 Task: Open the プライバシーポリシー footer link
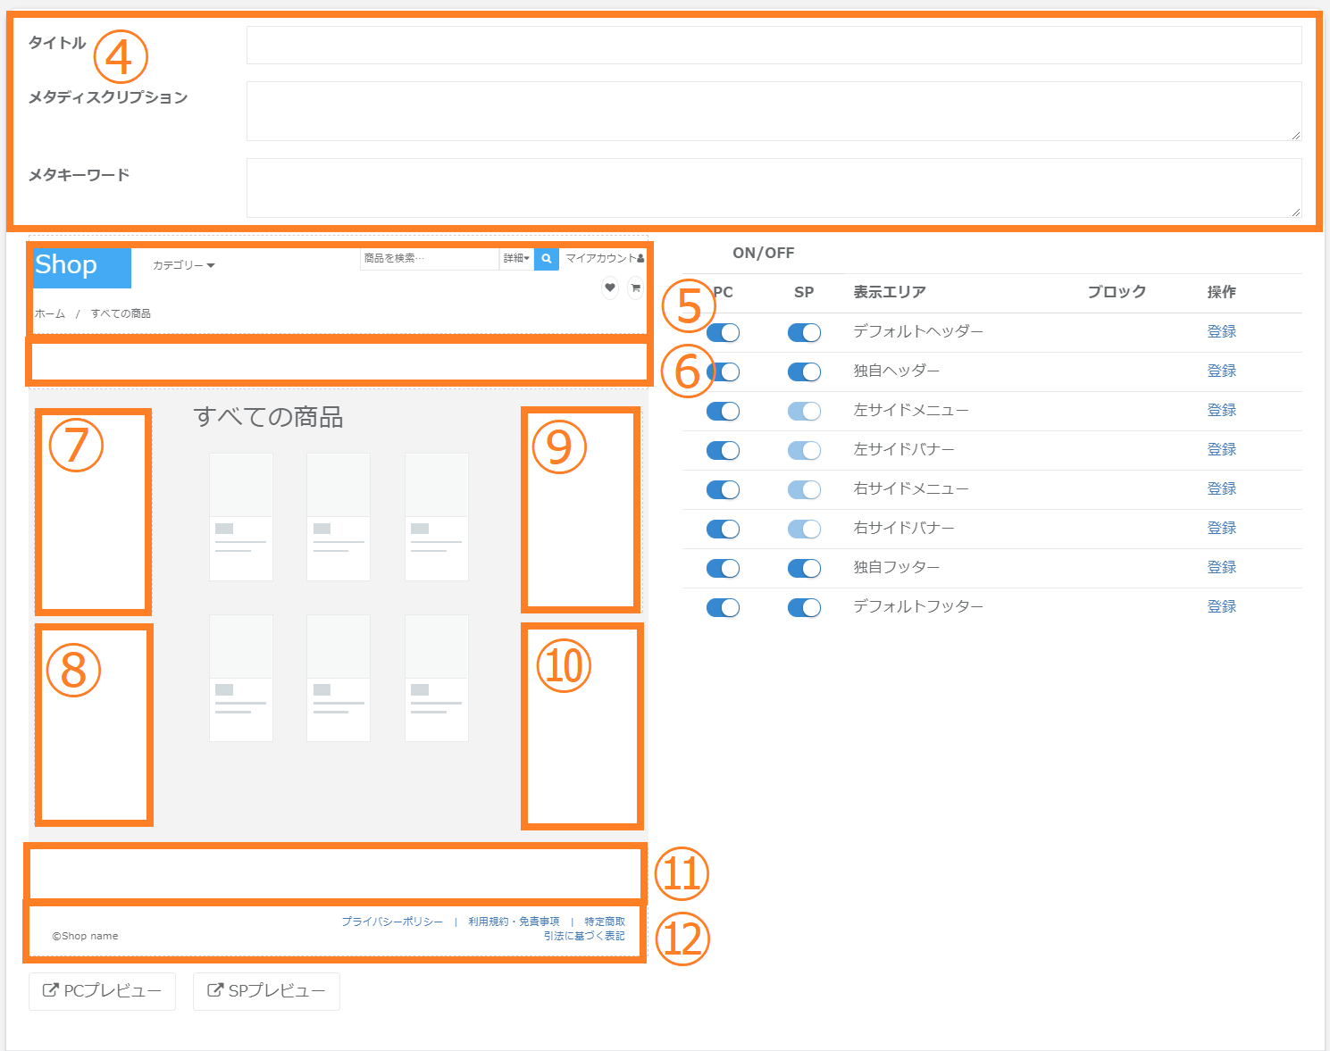392,922
